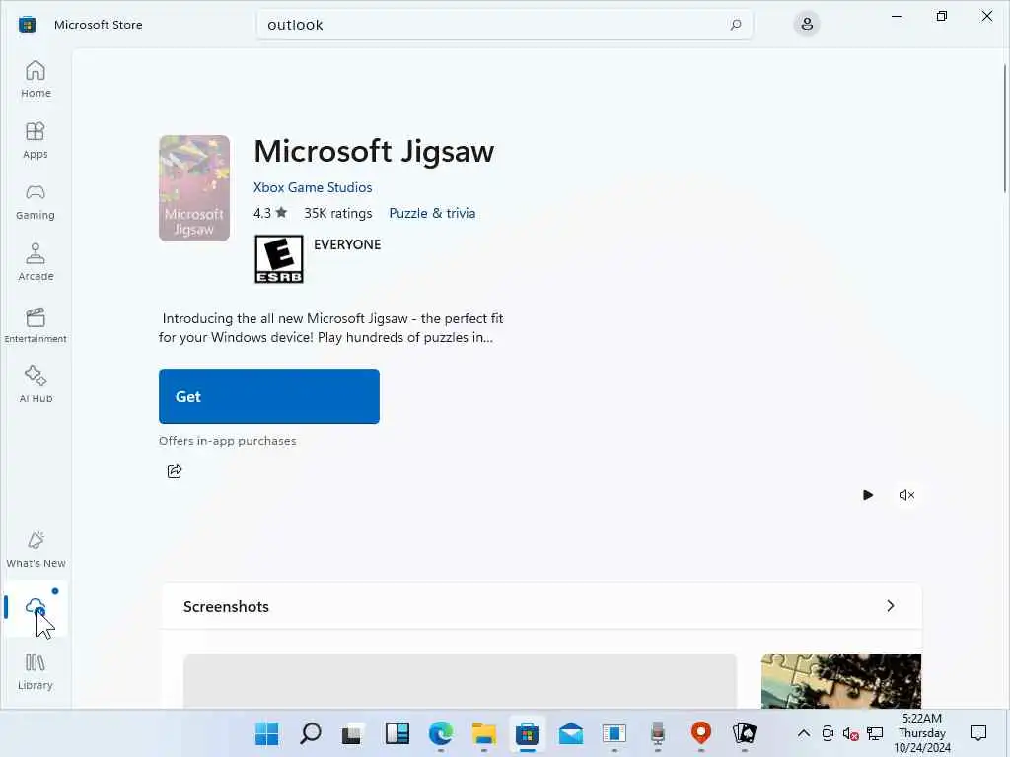
Task: Play the trailer video
Action: (x=868, y=495)
